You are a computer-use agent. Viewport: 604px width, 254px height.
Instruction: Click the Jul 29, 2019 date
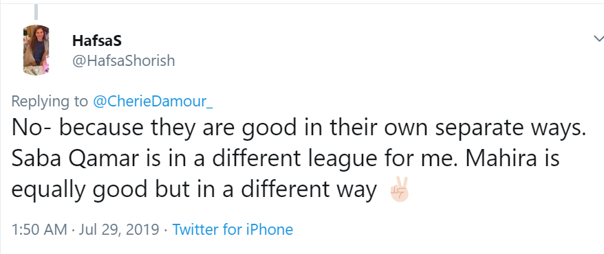119,229
